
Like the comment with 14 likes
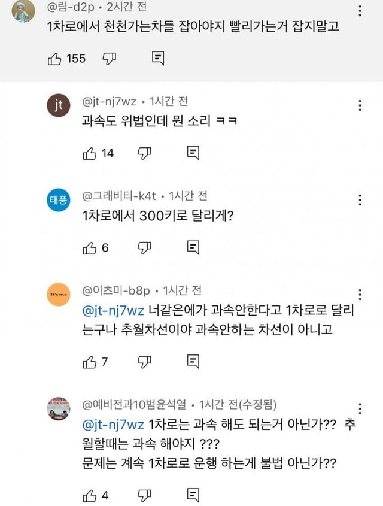click(x=89, y=153)
